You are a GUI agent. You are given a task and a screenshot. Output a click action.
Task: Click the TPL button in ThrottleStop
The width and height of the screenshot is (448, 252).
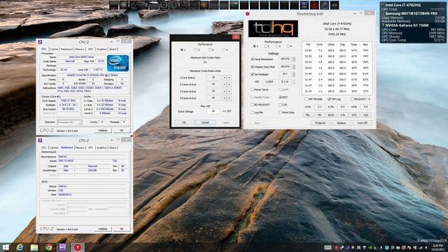point(319,115)
